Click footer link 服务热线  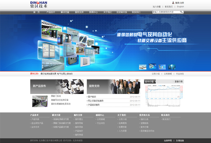coord(79,135)
